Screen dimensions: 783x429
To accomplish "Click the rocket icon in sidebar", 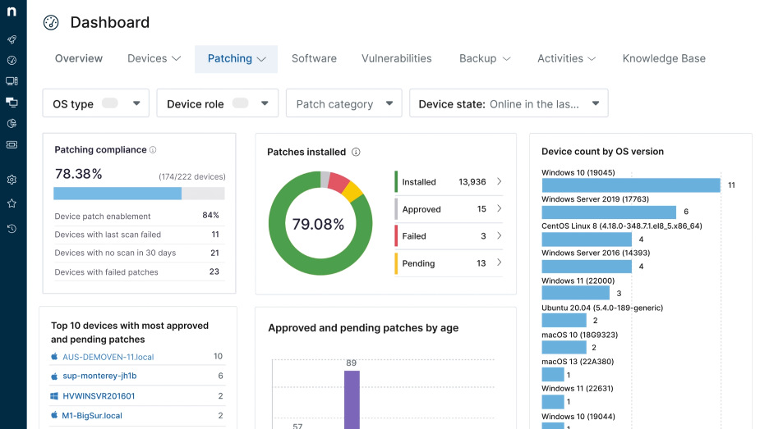I will point(12,39).
